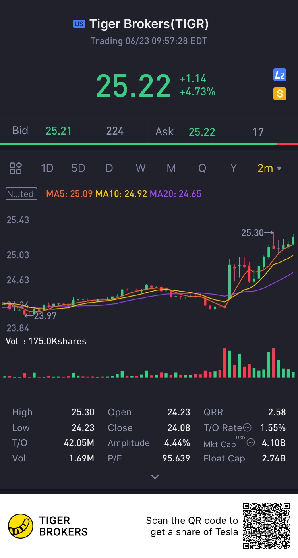Tap the Amplitude value 4.44%
This screenshot has height=558, width=298.
tap(177, 443)
